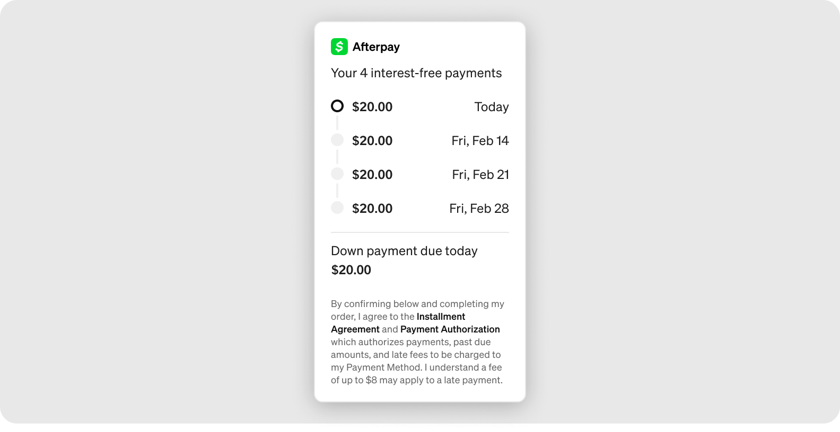Screen dimensions: 840x432
Task: Expand the Down payment due today section
Action: pyautogui.click(x=404, y=250)
